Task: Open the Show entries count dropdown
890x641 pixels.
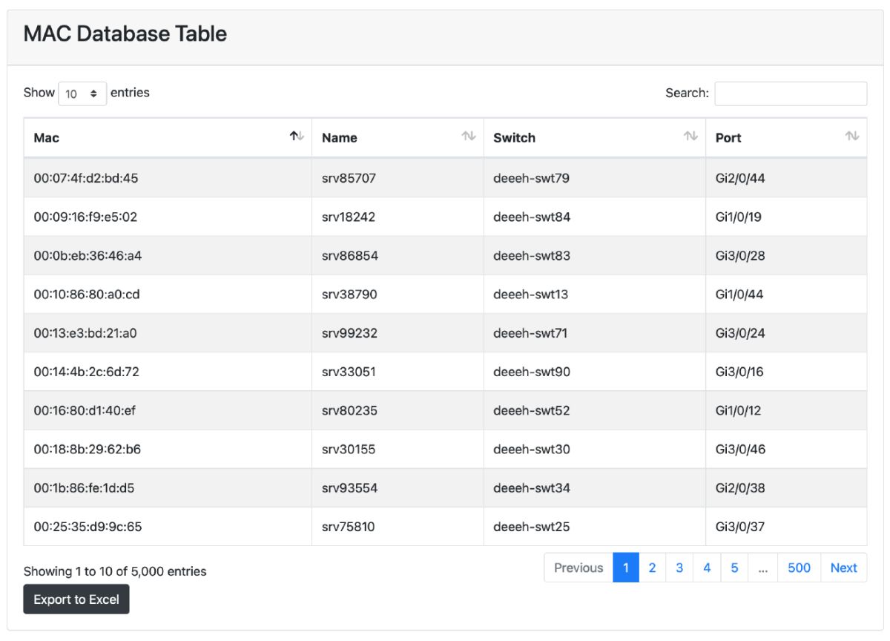Action: (82, 93)
